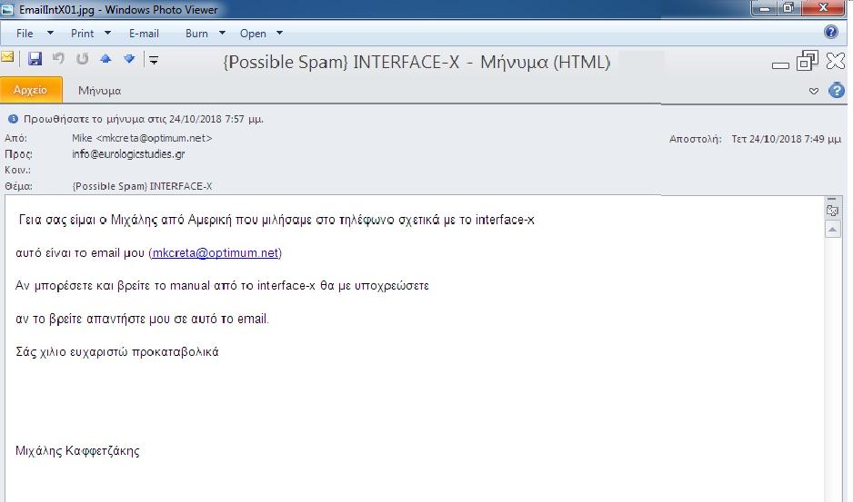Open the File menu dropdown

pyautogui.click(x=35, y=34)
